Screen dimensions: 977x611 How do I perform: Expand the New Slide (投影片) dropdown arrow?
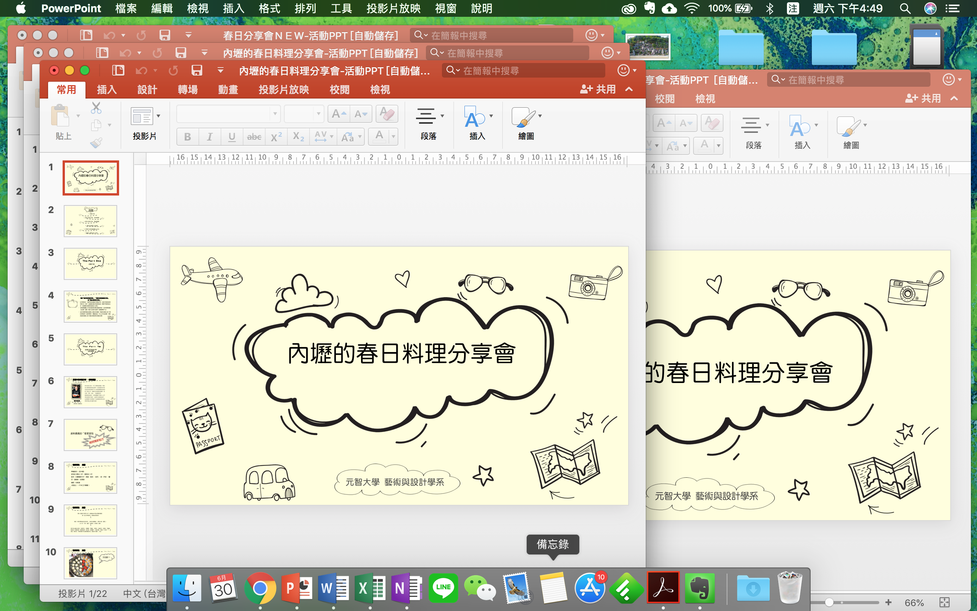click(158, 116)
